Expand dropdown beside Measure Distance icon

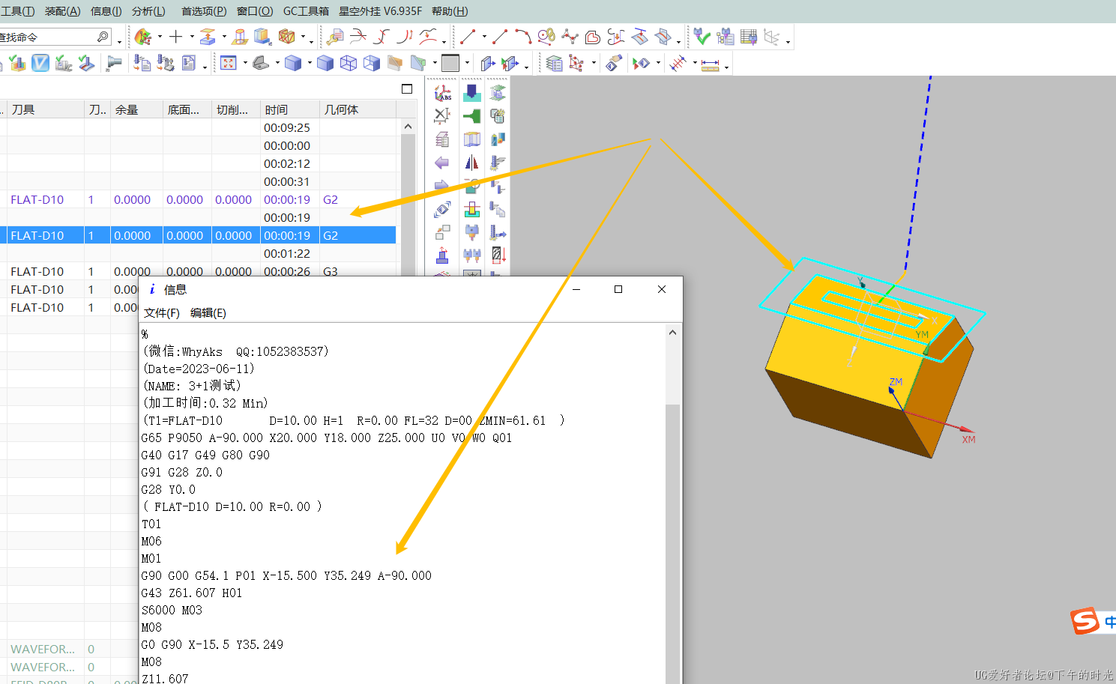coord(726,67)
